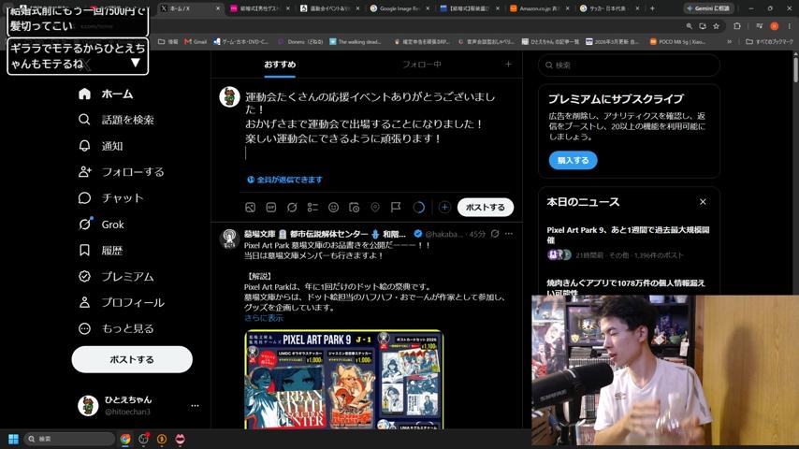Change reply setting 全員が返信できます
The height and width of the screenshot is (449, 799).
pyautogui.click(x=284, y=180)
